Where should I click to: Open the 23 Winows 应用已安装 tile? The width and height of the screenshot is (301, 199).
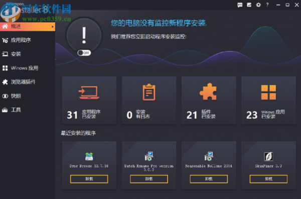[268, 100]
